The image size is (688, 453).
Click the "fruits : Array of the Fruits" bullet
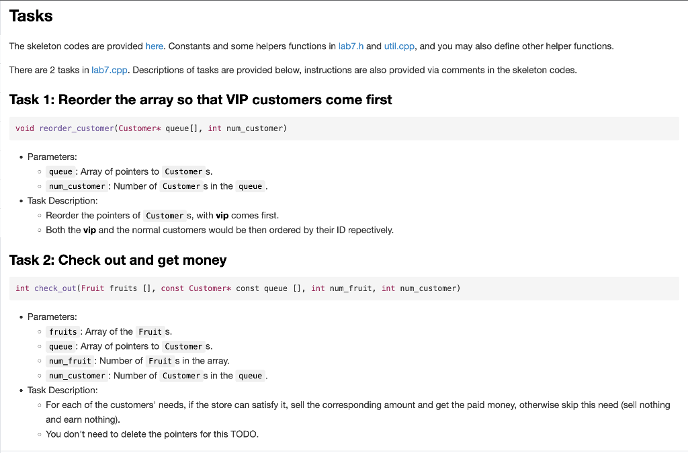point(109,331)
